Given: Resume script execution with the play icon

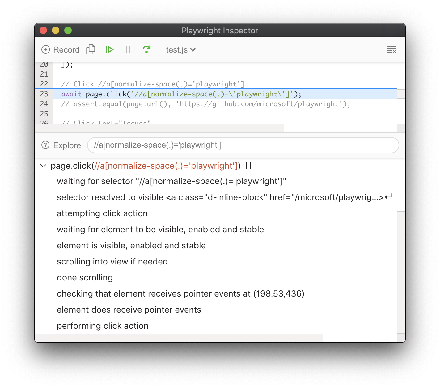Looking at the screenshot, I should [x=109, y=49].
